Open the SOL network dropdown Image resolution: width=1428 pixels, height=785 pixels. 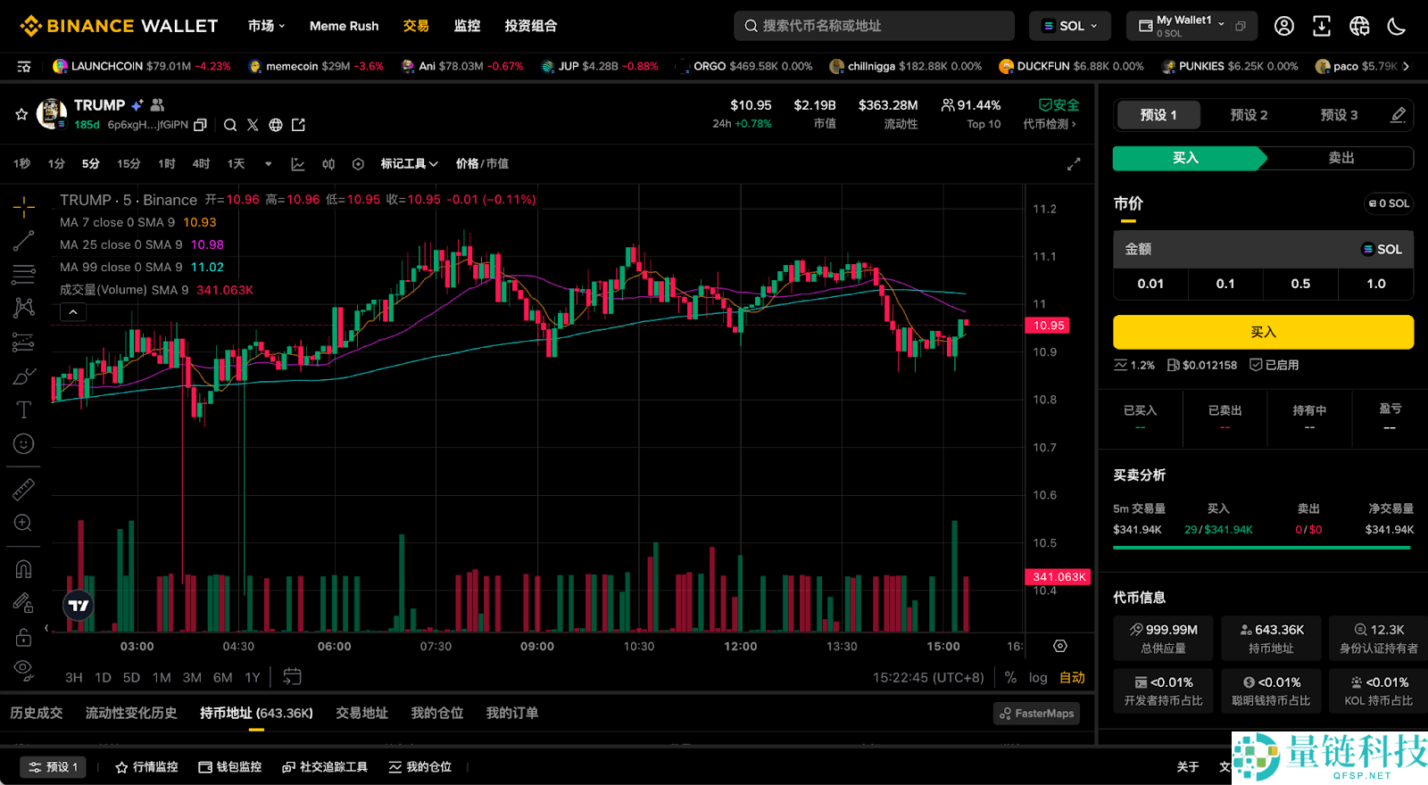[x=1069, y=26]
